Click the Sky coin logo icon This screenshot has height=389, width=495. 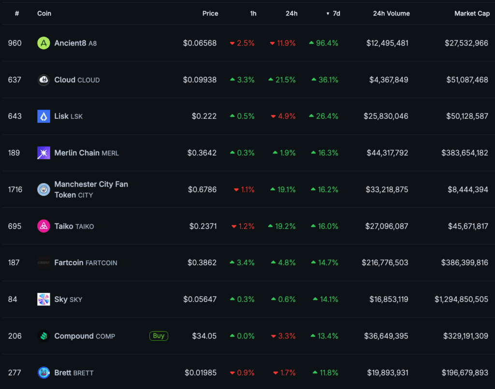pyautogui.click(x=44, y=299)
